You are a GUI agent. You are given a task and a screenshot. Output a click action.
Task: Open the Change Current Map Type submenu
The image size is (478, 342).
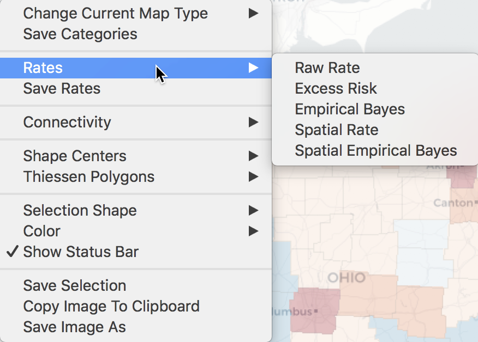[x=136, y=14]
